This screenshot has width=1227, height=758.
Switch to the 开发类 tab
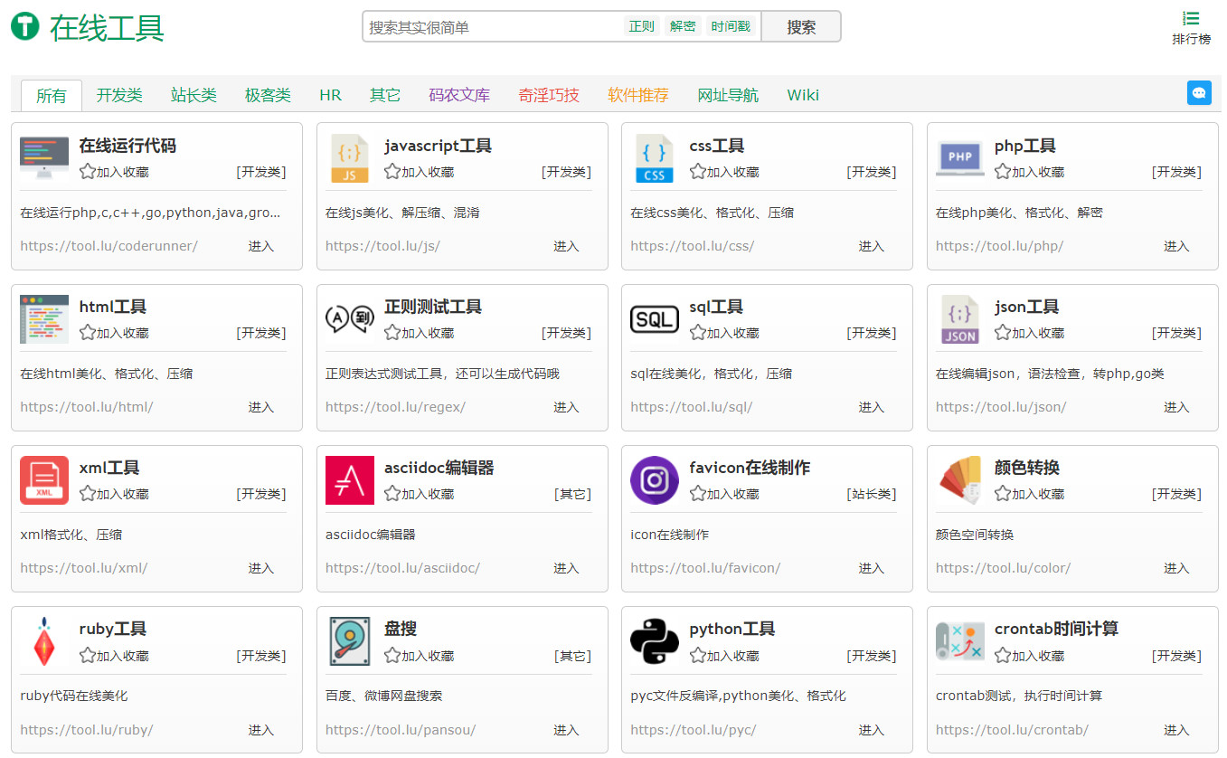tap(119, 95)
